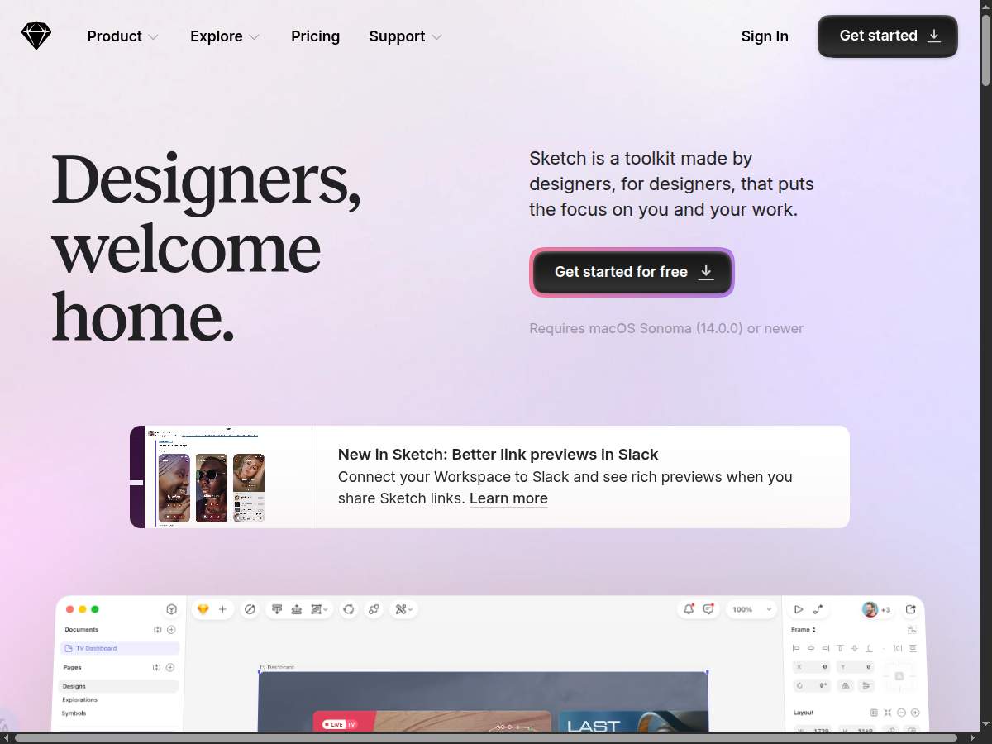Click the Sketch diamond logo in header
Screen dimensions: 992x744
36,36
